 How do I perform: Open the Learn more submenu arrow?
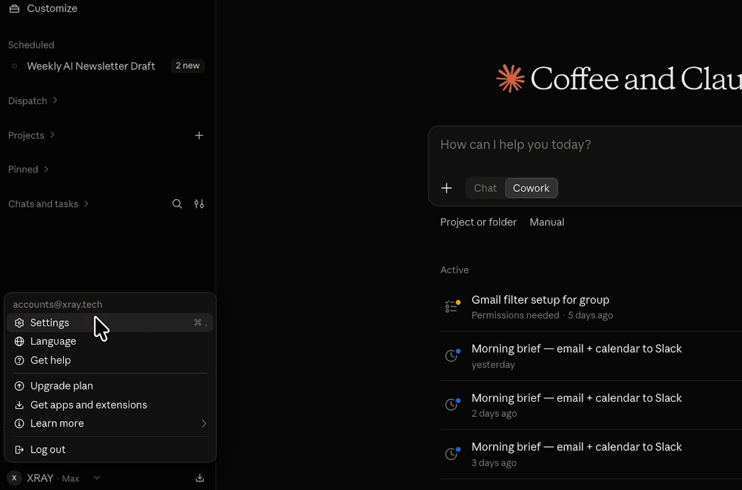coord(204,424)
